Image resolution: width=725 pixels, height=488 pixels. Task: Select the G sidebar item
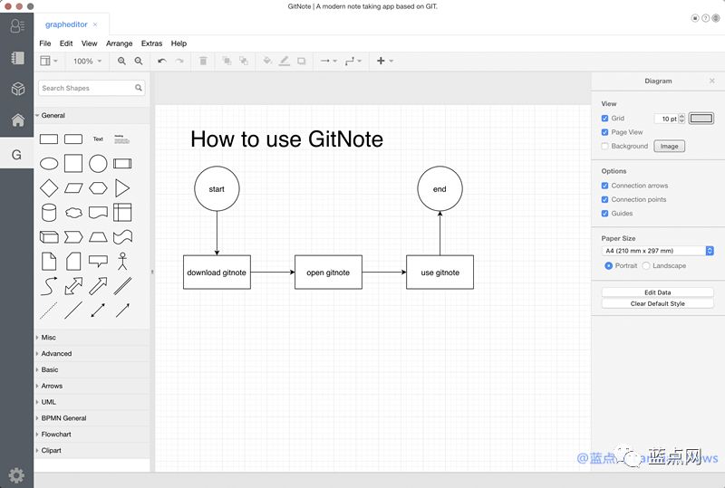tap(16, 154)
